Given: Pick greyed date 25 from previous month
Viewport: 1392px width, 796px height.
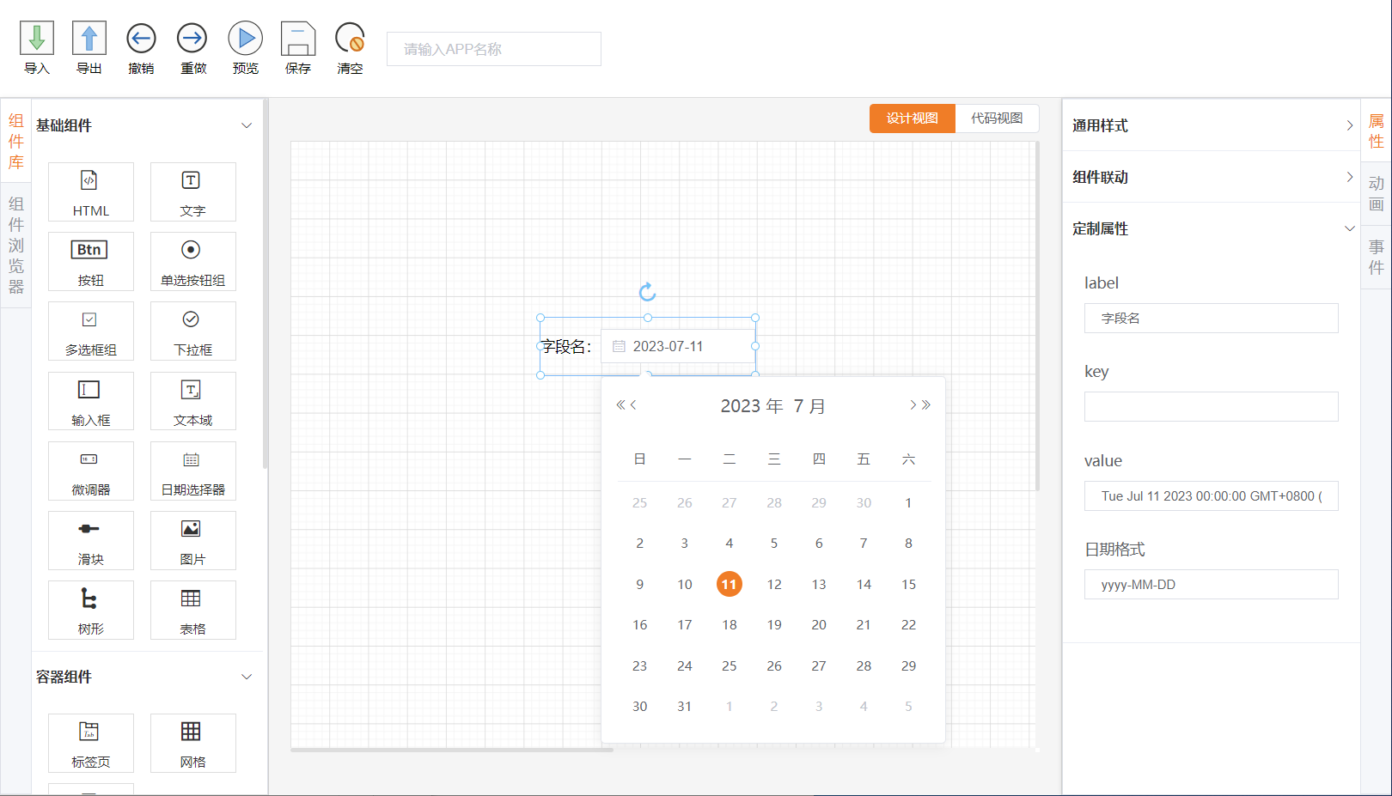Looking at the screenshot, I should pos(640,503).
